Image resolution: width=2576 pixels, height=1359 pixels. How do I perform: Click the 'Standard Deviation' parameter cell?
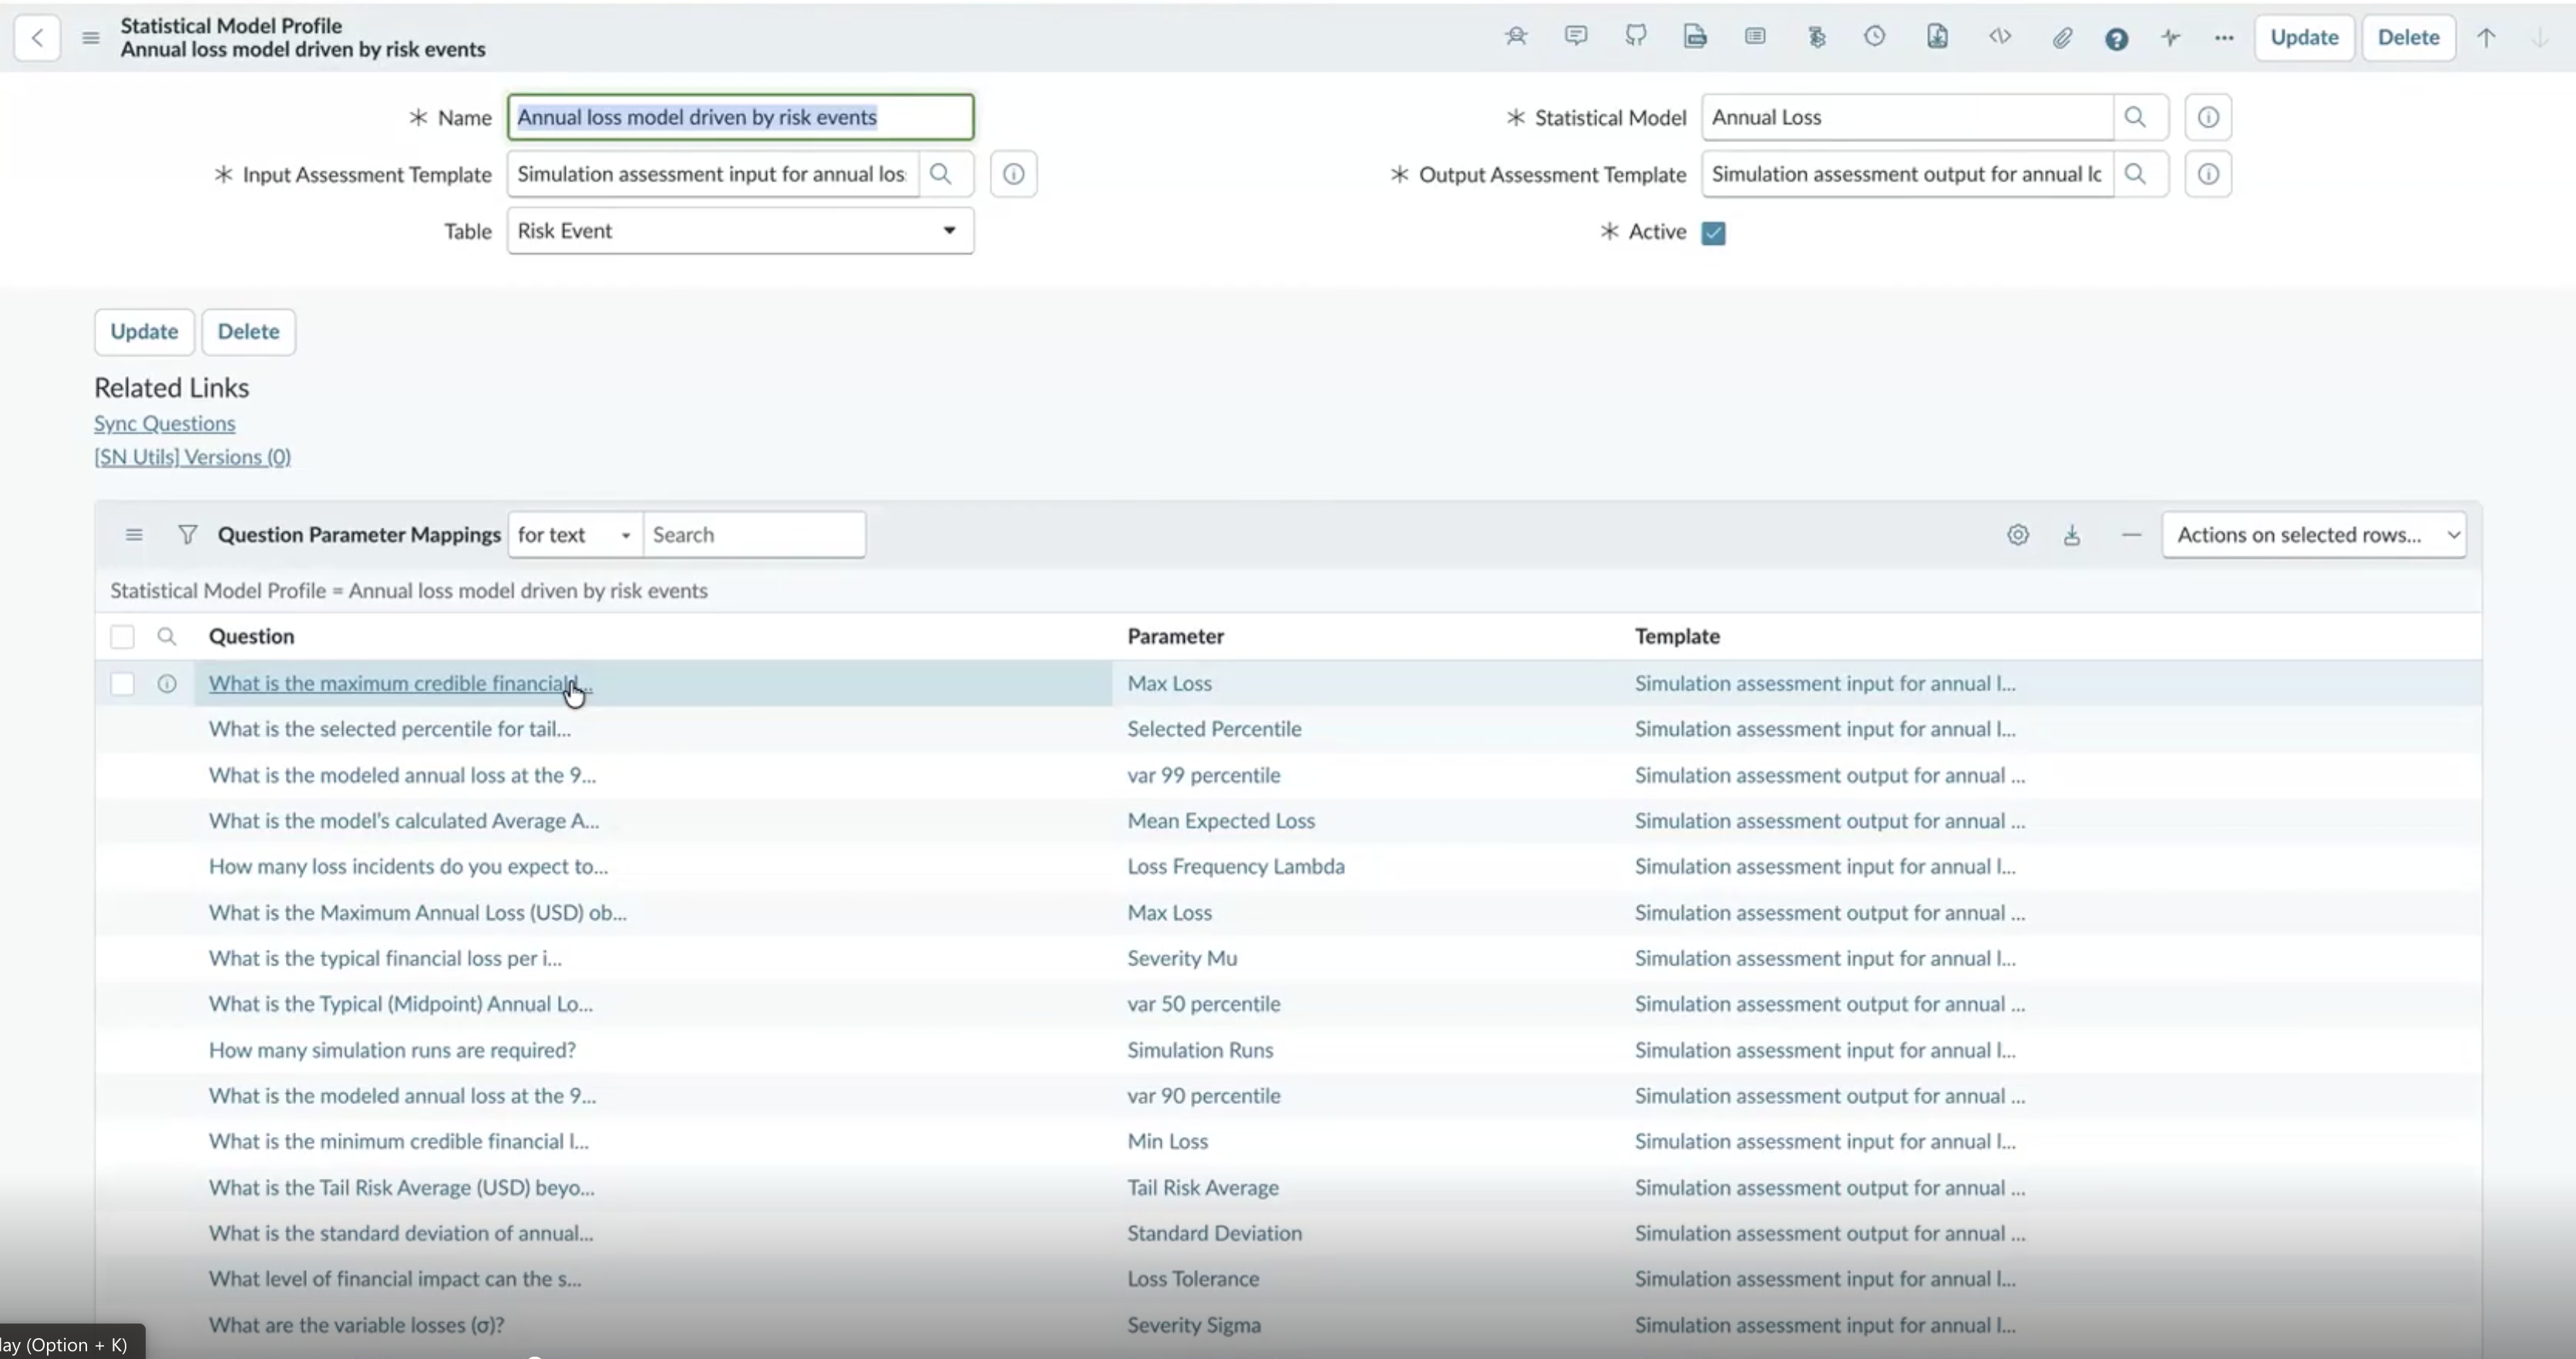(1215, 1234)
